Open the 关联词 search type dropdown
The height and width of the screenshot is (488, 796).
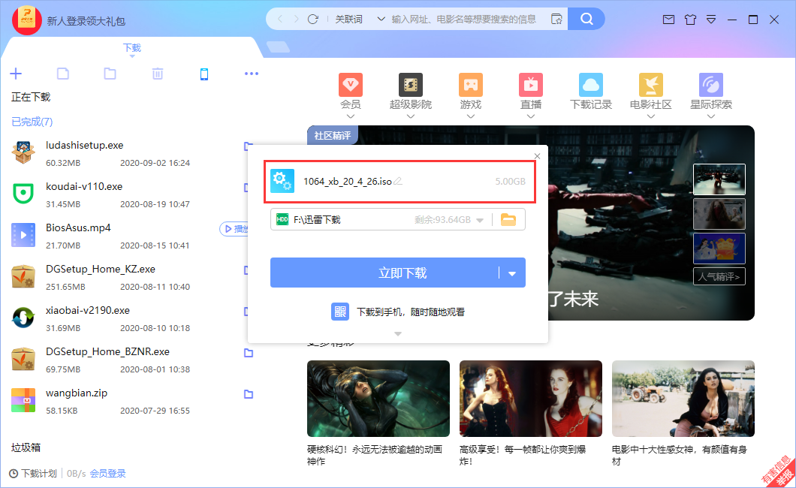359,19
